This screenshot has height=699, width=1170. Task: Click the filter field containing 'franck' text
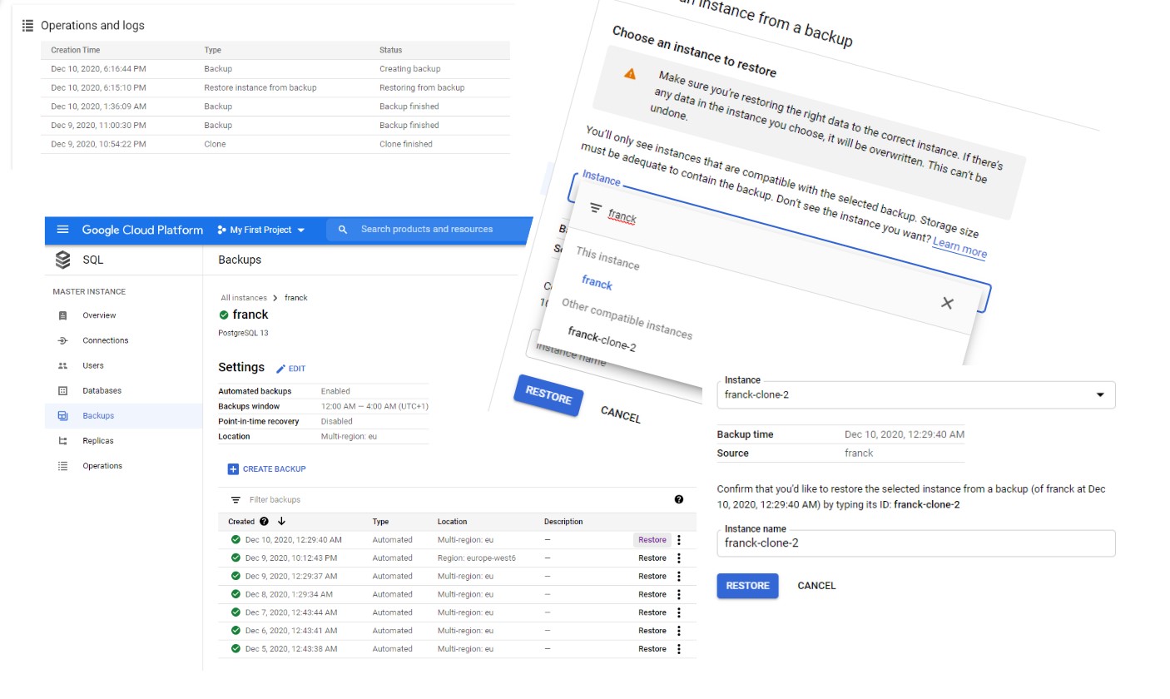tap(622, 216)
